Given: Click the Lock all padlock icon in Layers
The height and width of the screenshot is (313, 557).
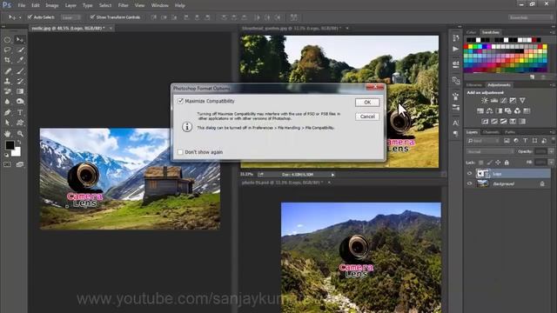Looking at the screenshot, I should (507, 163).
